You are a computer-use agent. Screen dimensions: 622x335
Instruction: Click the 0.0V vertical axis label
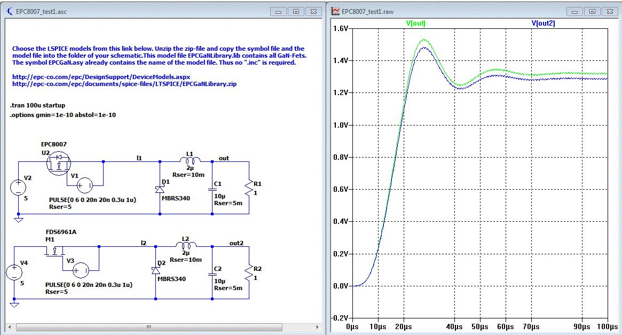click(x=341, y=286)
